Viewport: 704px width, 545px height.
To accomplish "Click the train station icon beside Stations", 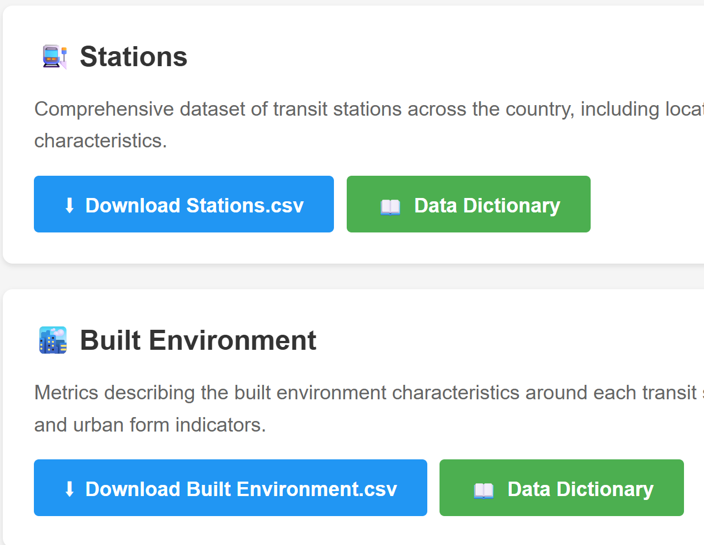I will pos(54,57).
